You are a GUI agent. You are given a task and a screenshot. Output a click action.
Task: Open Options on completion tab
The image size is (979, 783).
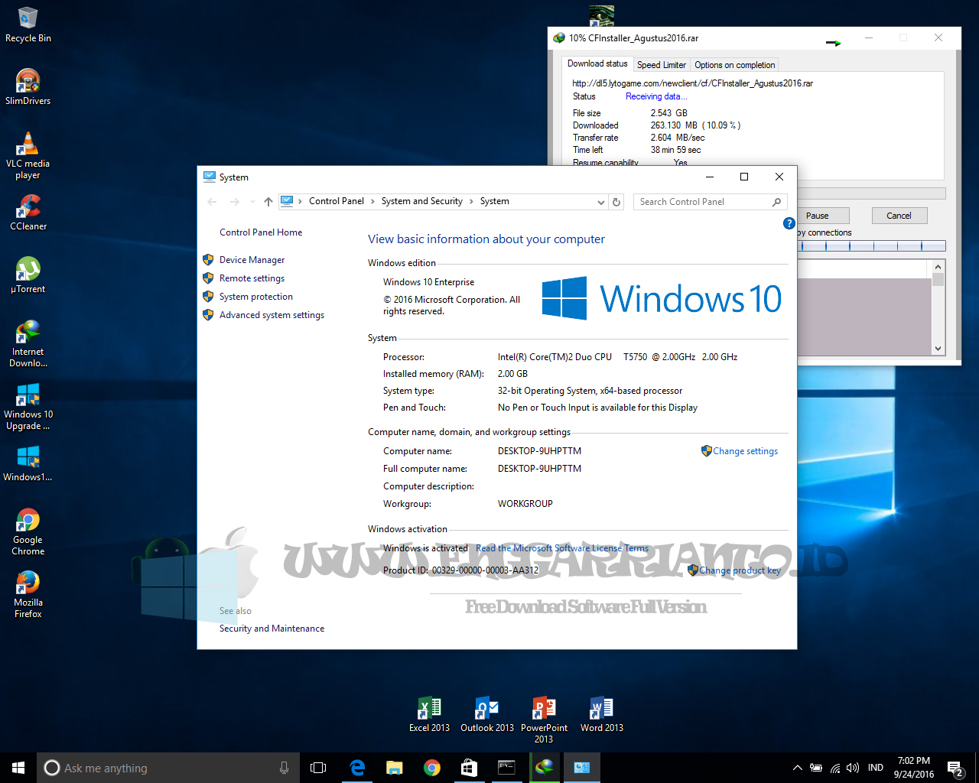point(735,65)
